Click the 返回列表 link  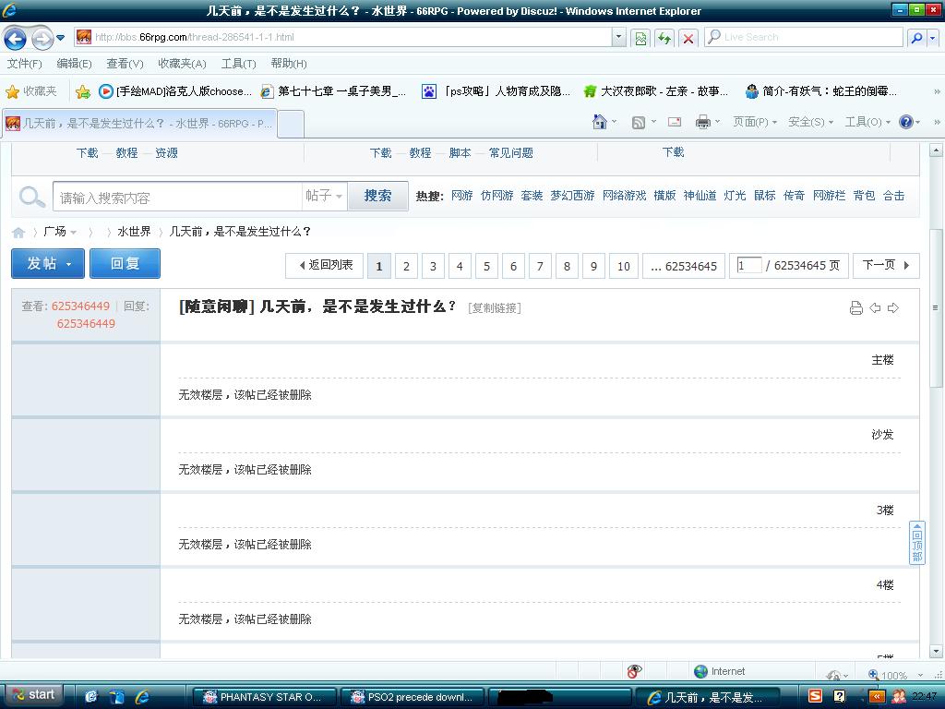(x=325, y=265)
